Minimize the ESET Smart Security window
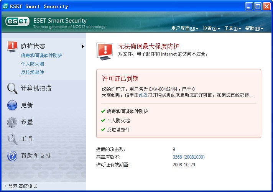This screenshot has width=273, height=192. [x=248, y=7]
